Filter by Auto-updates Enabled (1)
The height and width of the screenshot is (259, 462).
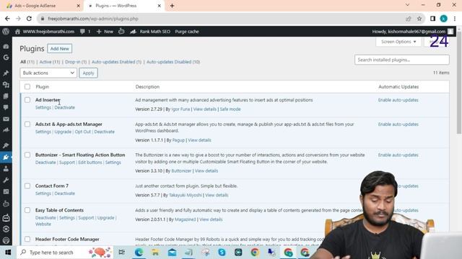click(116, 62)
